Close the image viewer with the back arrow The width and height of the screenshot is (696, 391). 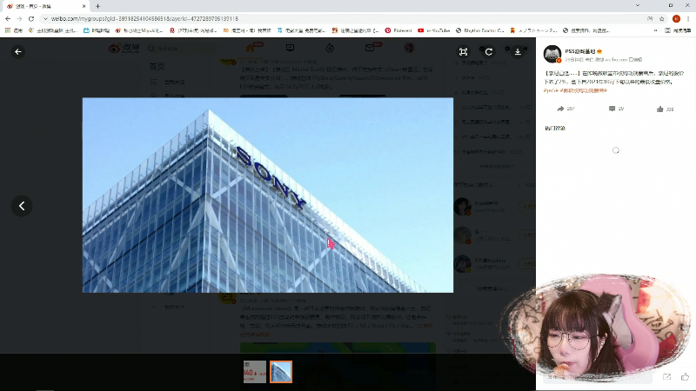tap(18, 52)
